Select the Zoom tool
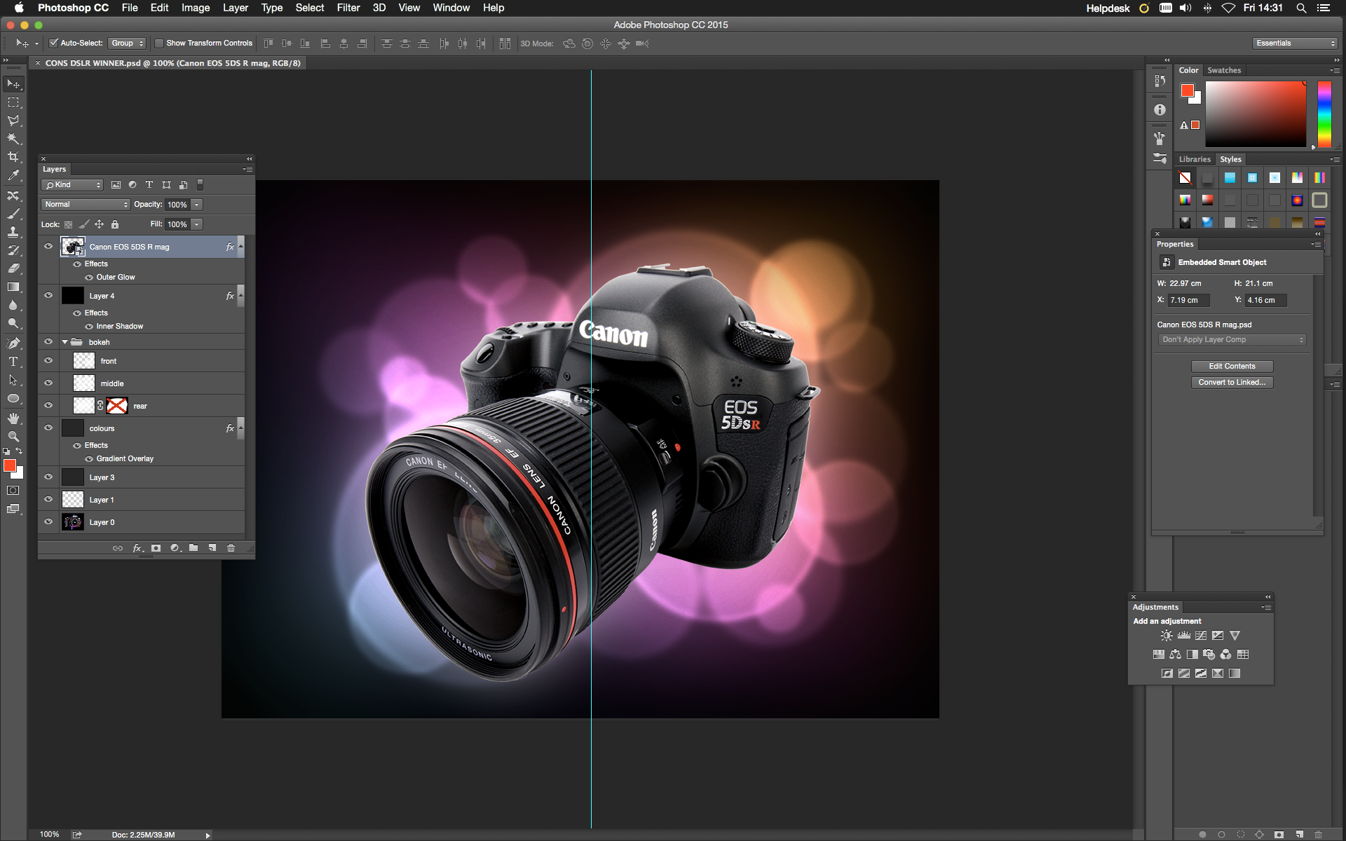This screenshot has width=1346, height=841. [13, 436]
